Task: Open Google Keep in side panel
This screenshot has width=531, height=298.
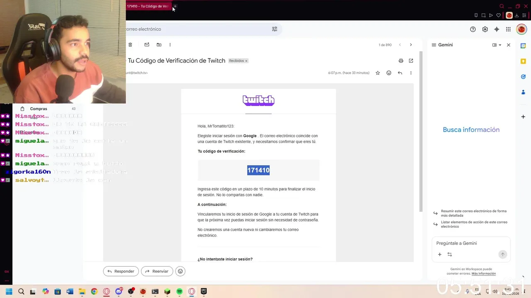Action: click(523, 61)
